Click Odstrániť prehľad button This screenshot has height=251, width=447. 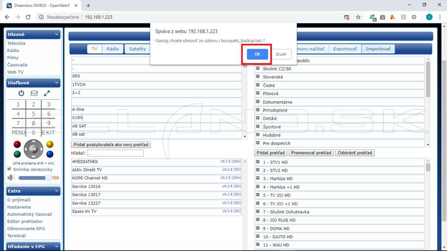355,153
